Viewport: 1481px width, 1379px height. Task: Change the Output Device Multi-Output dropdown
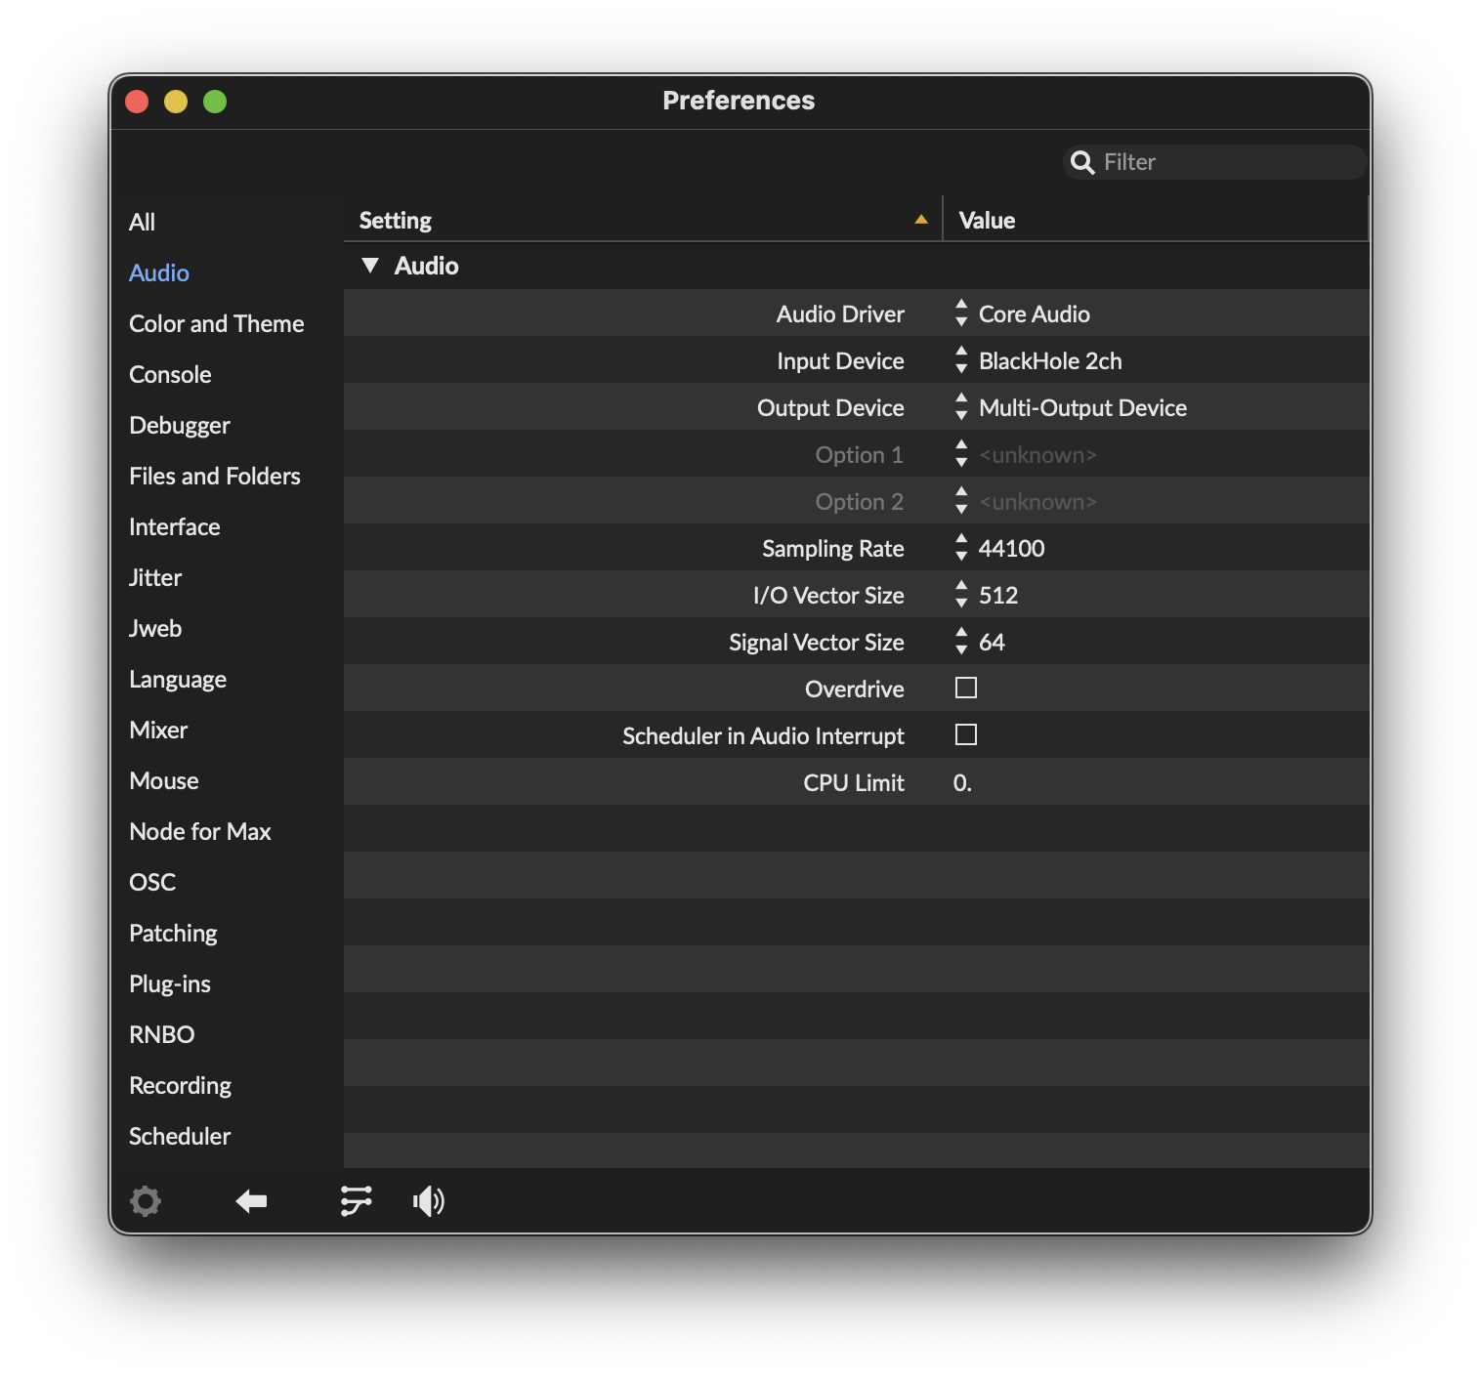point(1081,407)
